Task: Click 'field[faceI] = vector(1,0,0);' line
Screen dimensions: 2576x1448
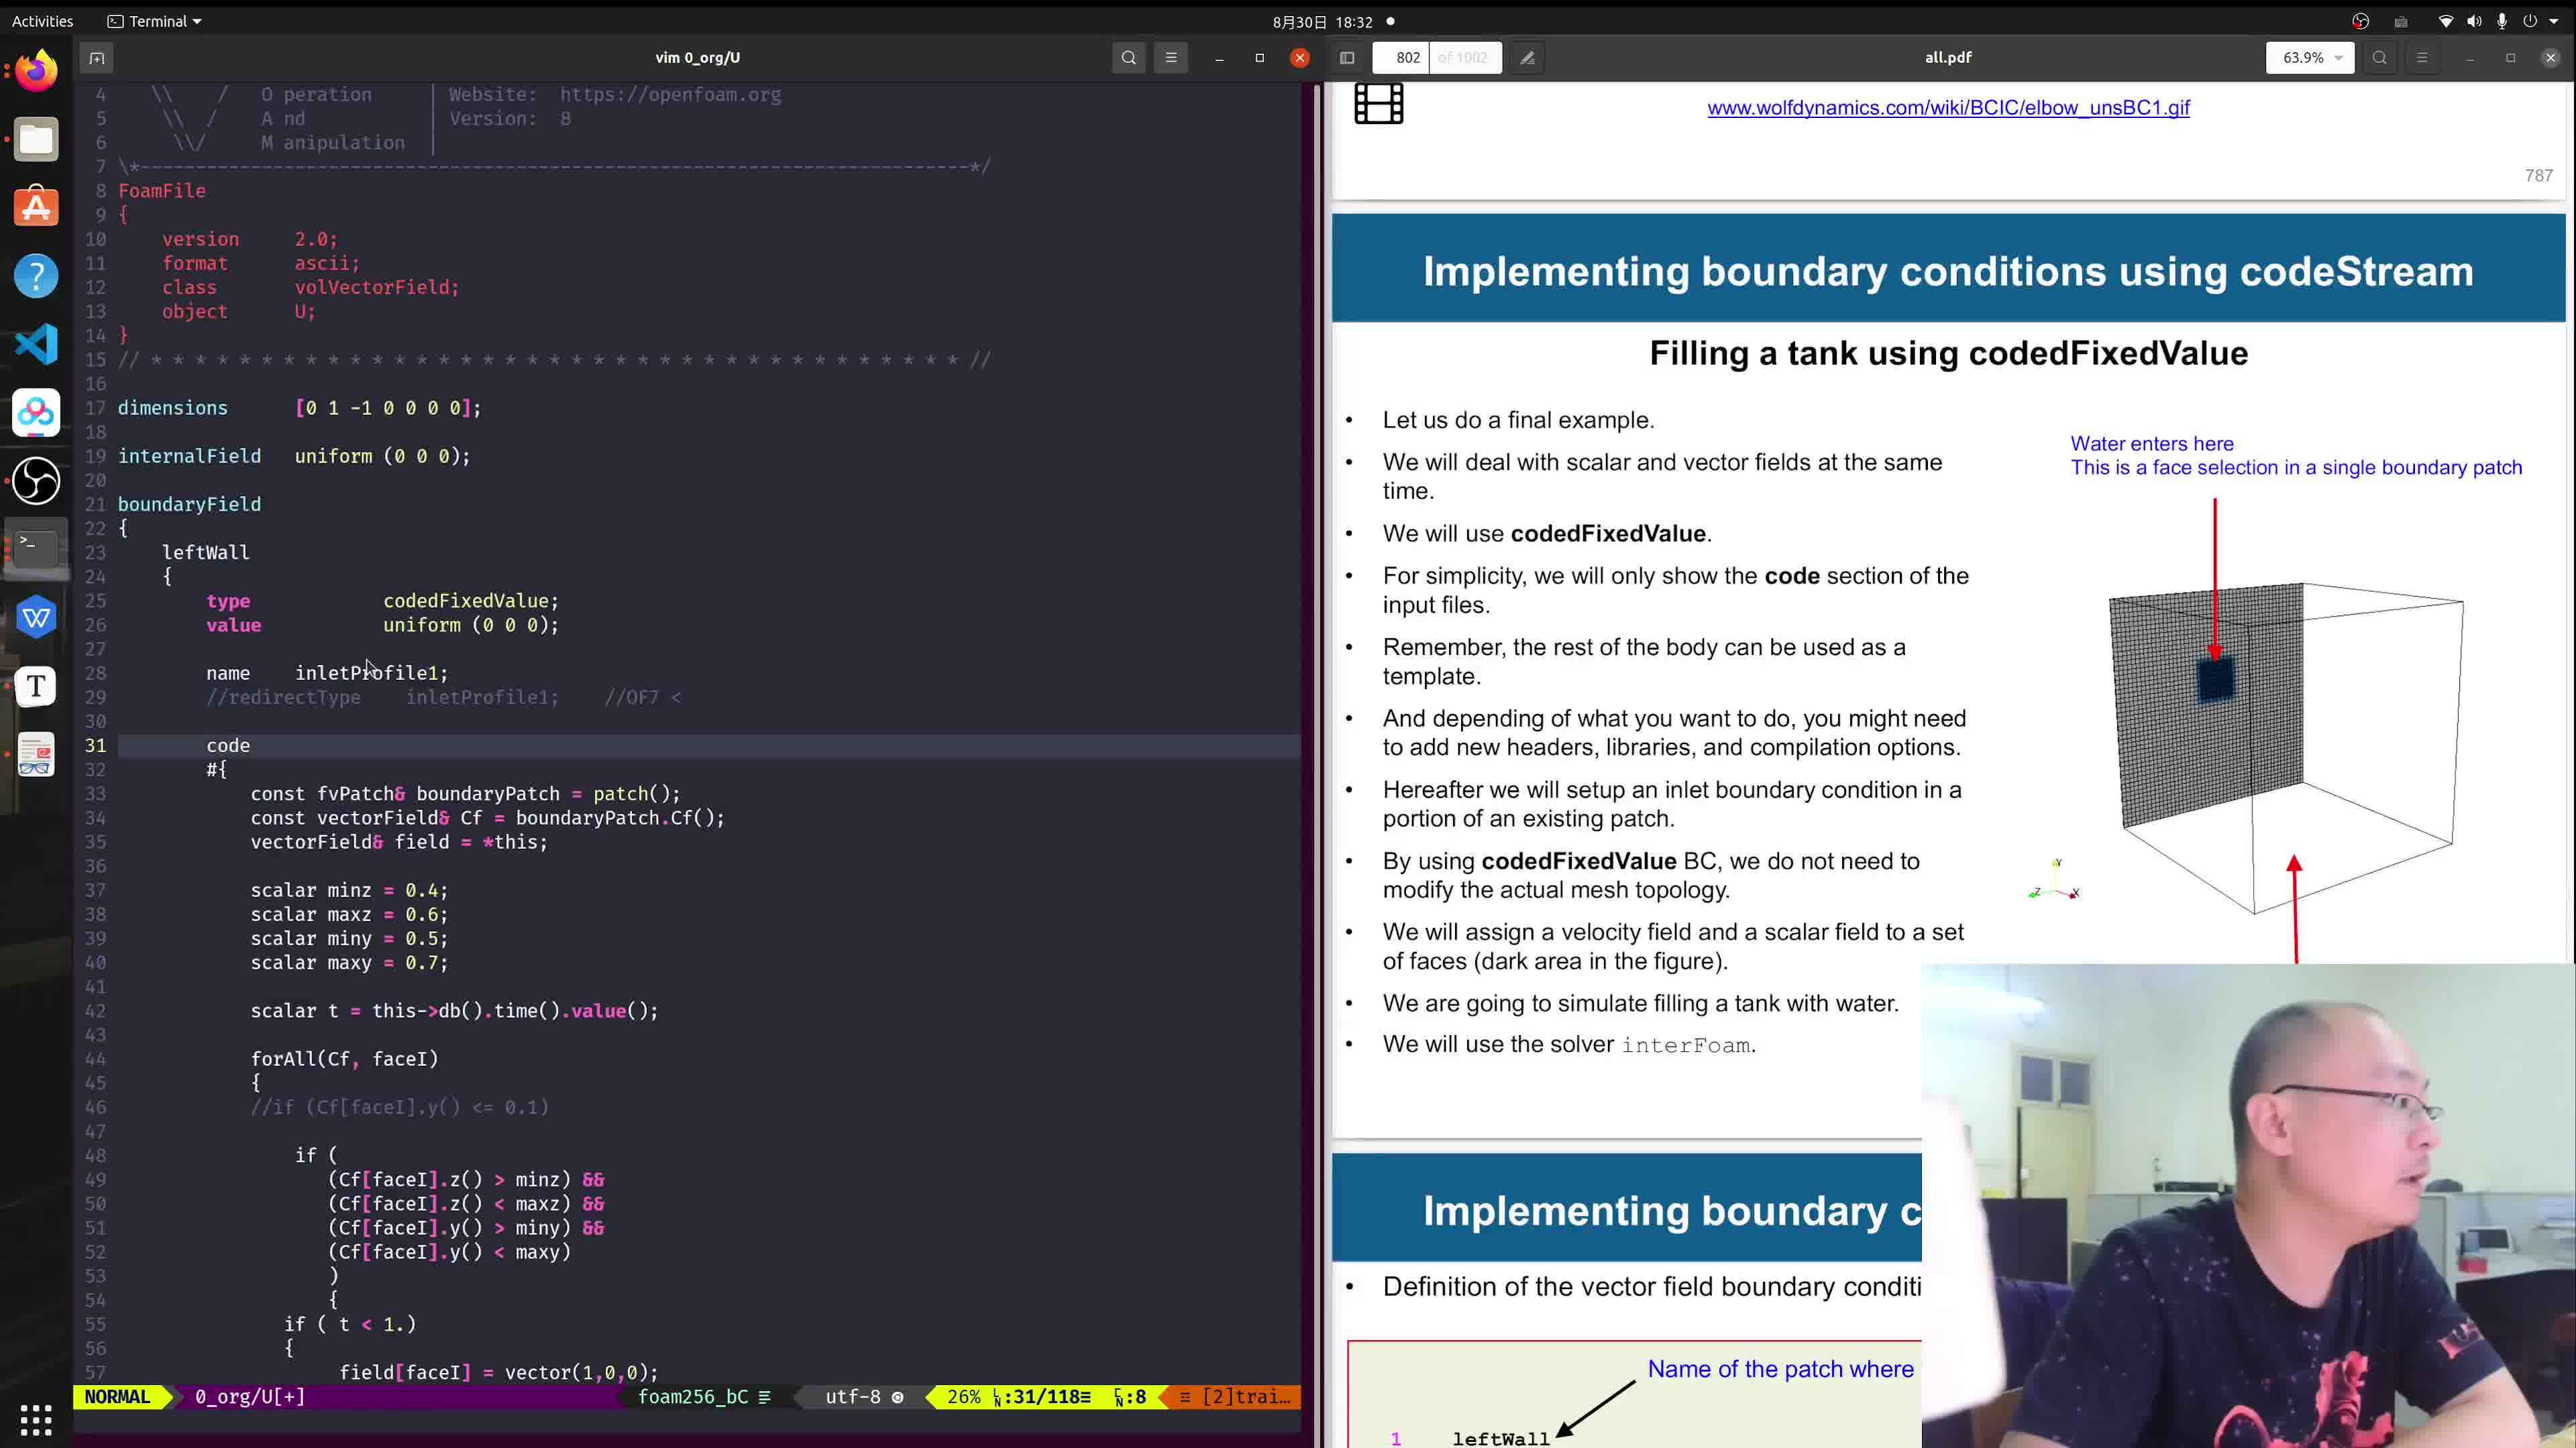Action: pyautogui.click(x=498, y=1373)
